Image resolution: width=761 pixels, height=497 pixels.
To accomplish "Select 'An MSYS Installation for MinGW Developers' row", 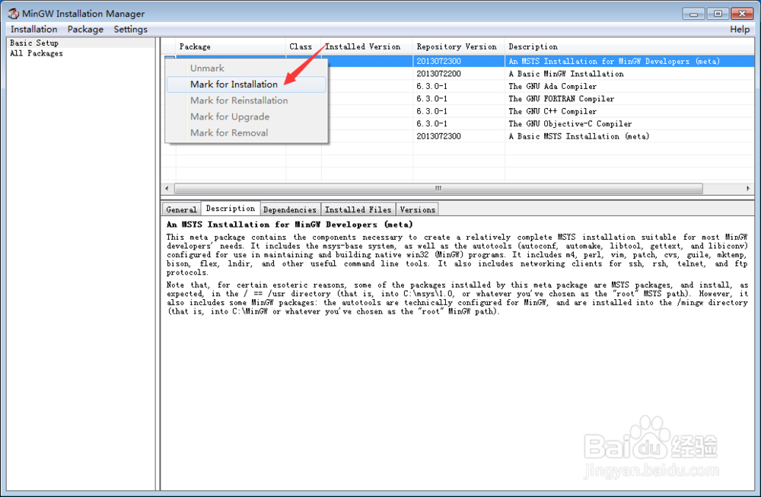I will coord(541,61).
